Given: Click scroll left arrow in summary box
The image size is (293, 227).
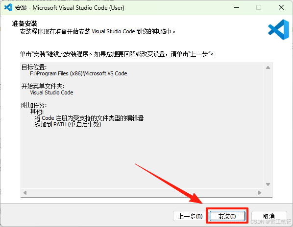Looking at the screenshot, I should point(25,193).
